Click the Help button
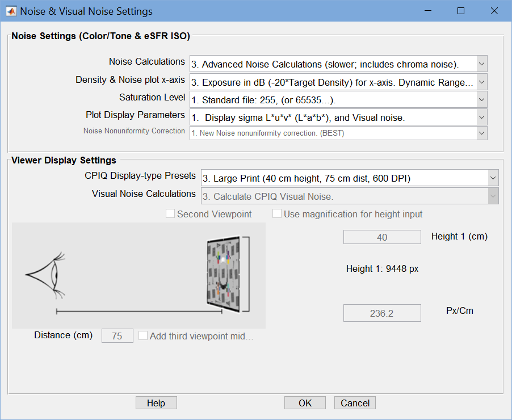512x420 pixels. click(x=156, y=403)
